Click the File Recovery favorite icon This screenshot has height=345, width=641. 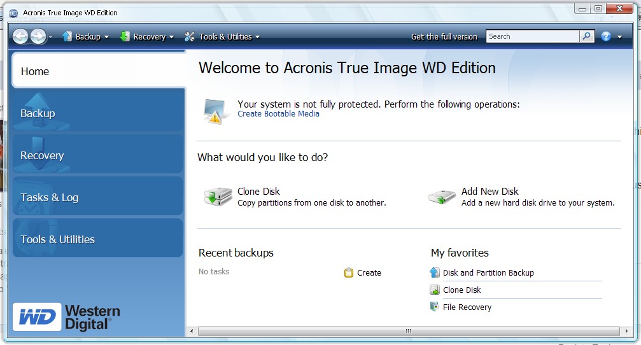click(434, 307)
